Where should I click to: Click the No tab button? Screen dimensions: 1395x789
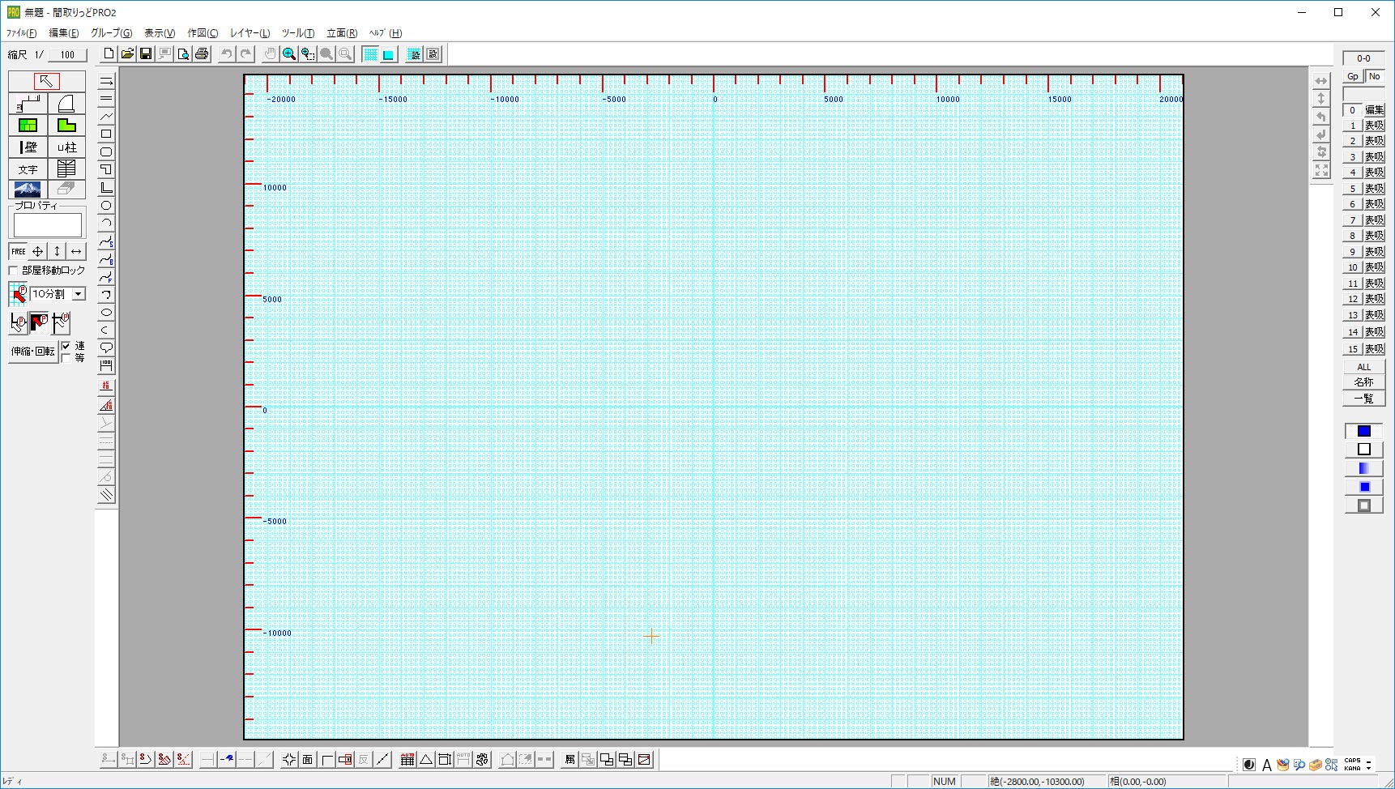click(1375, 76)
